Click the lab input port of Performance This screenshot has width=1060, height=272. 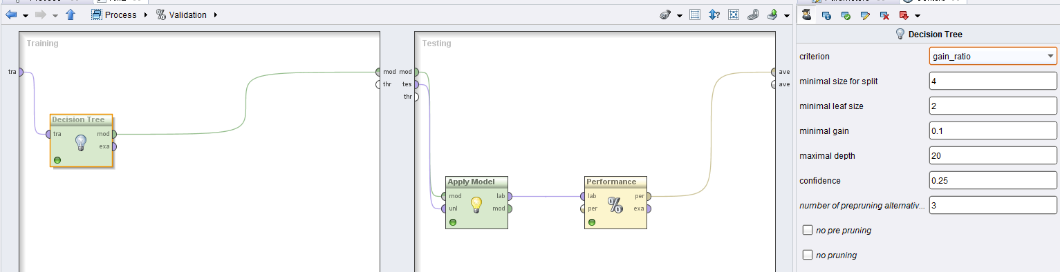[x=582, y=196]
